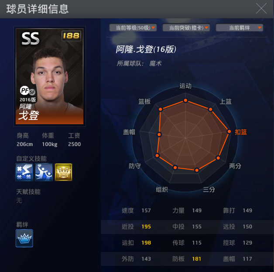
Task: Select the 运动 radar chart label
Action: pyautogui.click(x=185, y=86)
